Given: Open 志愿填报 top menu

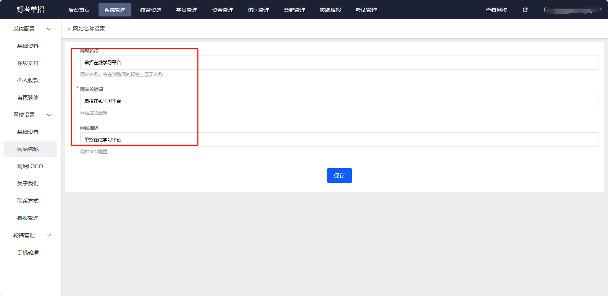Looking at the screenshot, I should pos(330,10).
